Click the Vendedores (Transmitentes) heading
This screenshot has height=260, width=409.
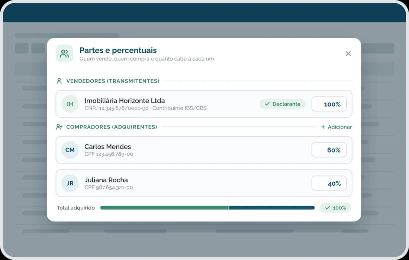113,81
